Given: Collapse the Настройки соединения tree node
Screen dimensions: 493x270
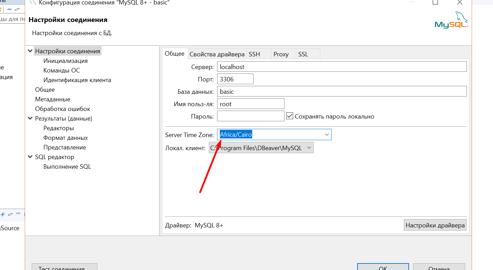Looking at the screenshot, I should point(30,51).
